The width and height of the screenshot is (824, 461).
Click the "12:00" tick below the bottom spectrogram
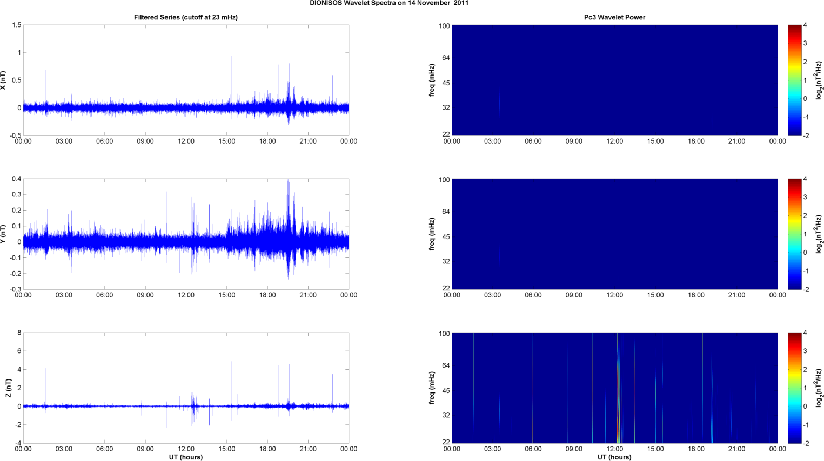(x=614, y=449)
